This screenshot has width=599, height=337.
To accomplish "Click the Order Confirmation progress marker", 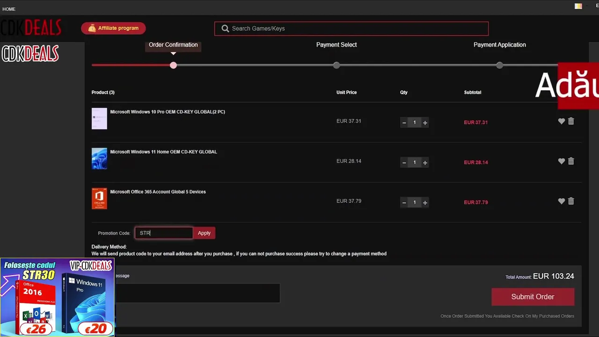I will tap(174, 65).
